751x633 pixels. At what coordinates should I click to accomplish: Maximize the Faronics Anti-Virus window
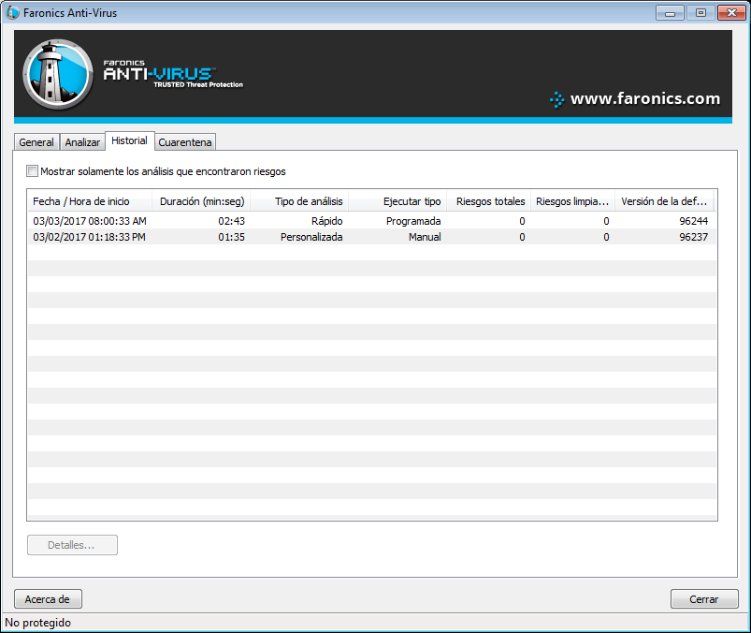700,13
